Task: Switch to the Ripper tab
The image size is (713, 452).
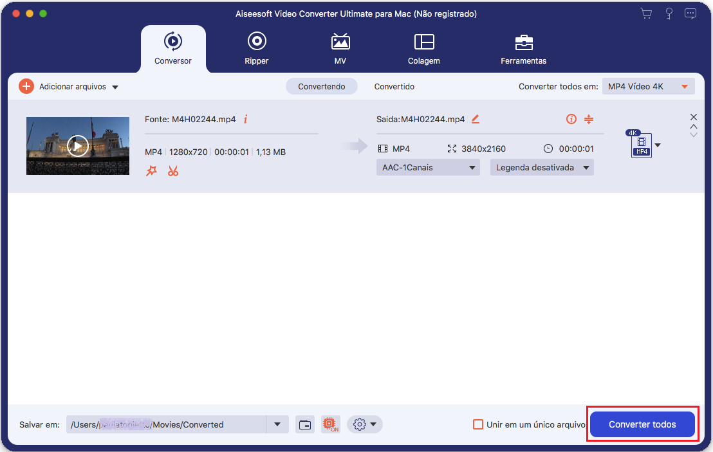Action: pos(256,49)
